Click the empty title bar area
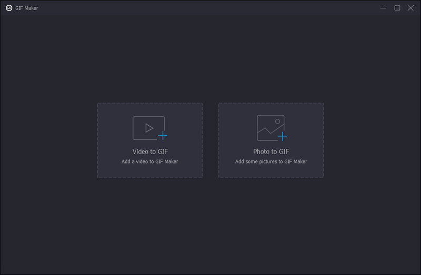The width and height of the screenshot is (421, 275). [x=210, y=8]
